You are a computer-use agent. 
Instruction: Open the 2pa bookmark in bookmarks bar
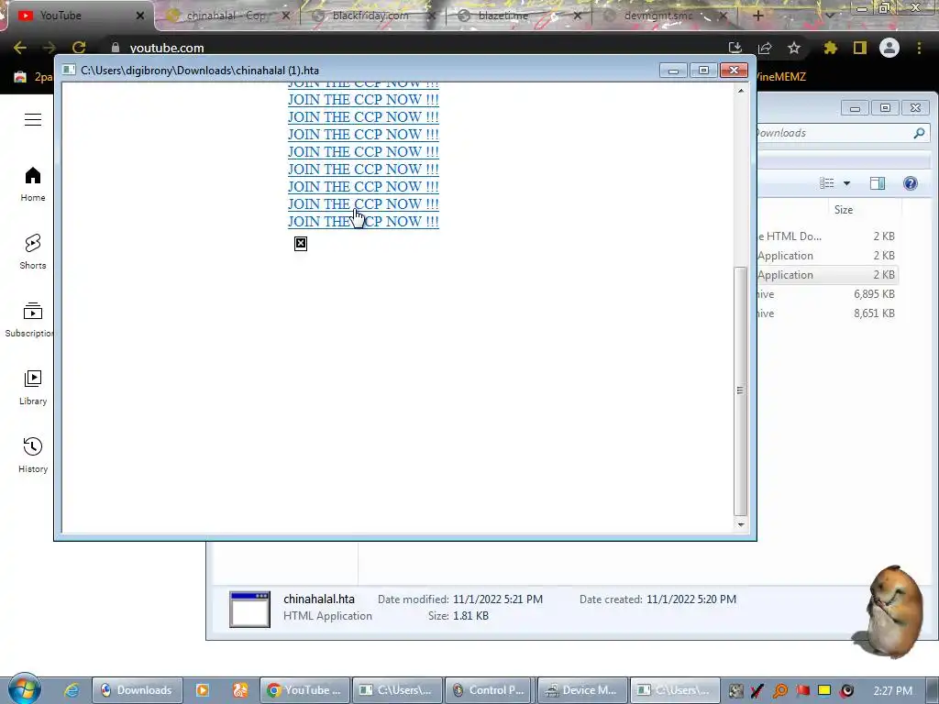click(33, 77)
